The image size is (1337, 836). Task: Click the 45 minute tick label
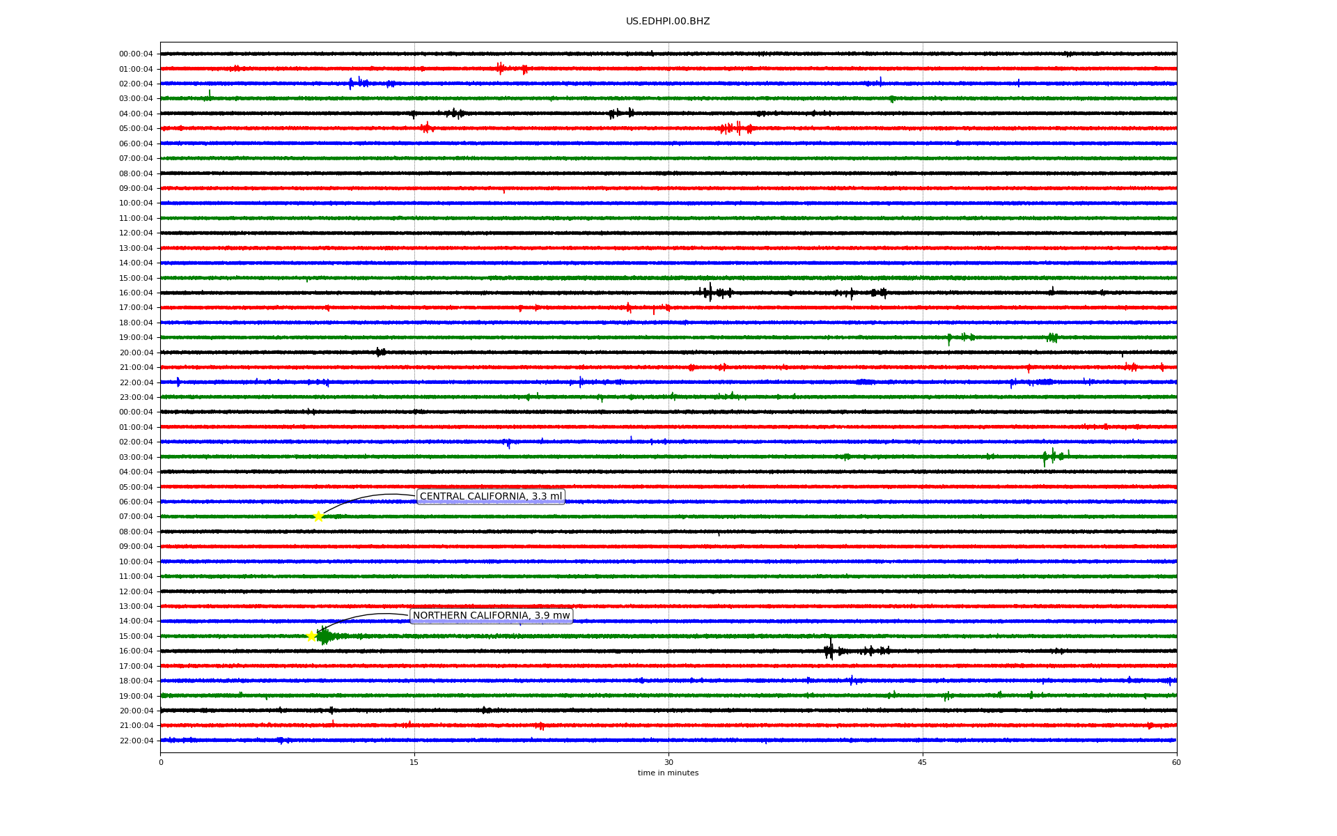(923, 762)
